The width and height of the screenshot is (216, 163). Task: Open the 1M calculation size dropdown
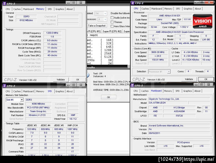click(x=105, y=14)
